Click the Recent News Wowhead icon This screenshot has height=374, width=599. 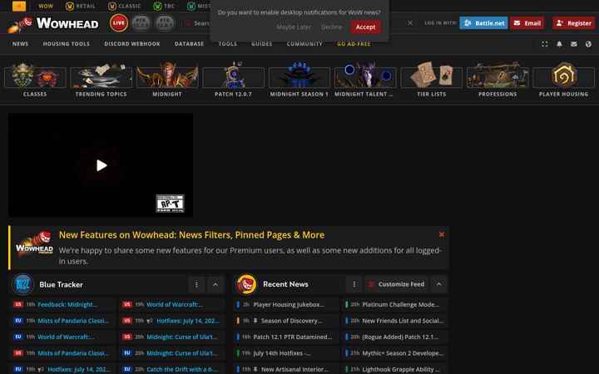point(246,284)
